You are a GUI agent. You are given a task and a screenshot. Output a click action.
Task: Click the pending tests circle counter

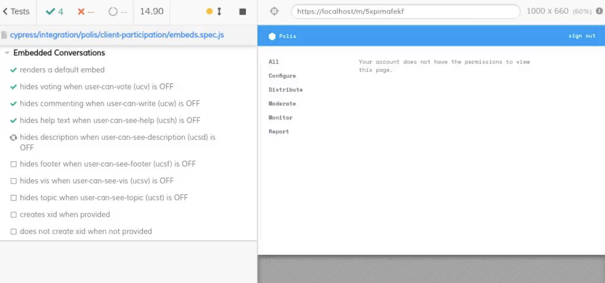pos(117,12)
